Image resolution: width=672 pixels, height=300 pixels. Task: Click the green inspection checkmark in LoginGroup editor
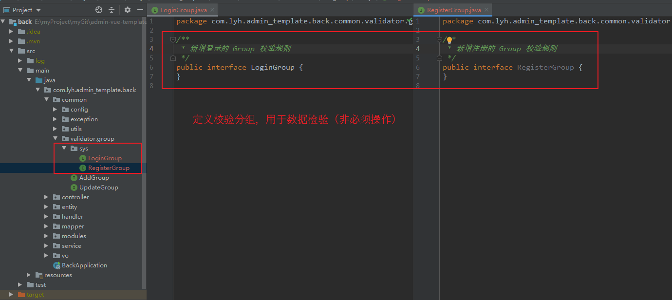tap(409, 21)
